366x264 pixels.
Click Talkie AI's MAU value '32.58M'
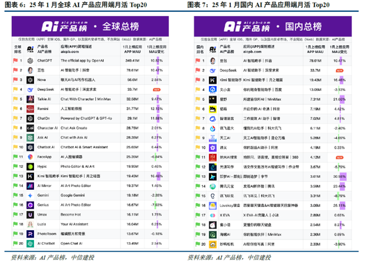click(x=132, y=99)
